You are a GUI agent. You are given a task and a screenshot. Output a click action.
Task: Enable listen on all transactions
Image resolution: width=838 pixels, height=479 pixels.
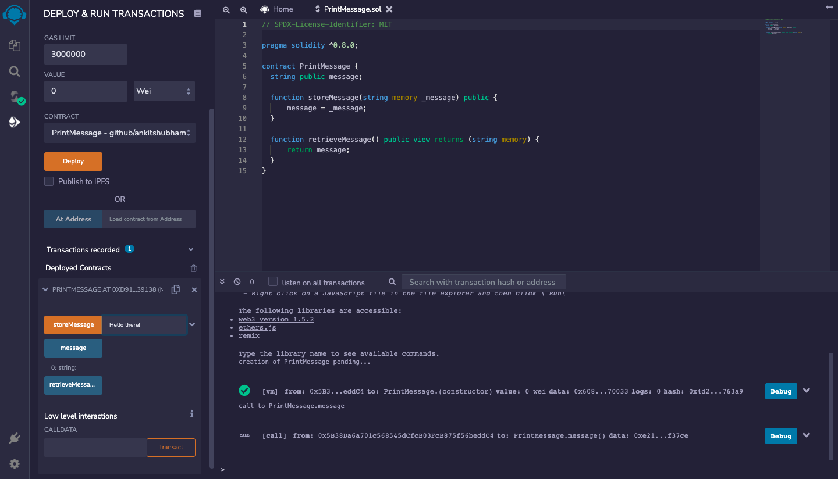272,281
